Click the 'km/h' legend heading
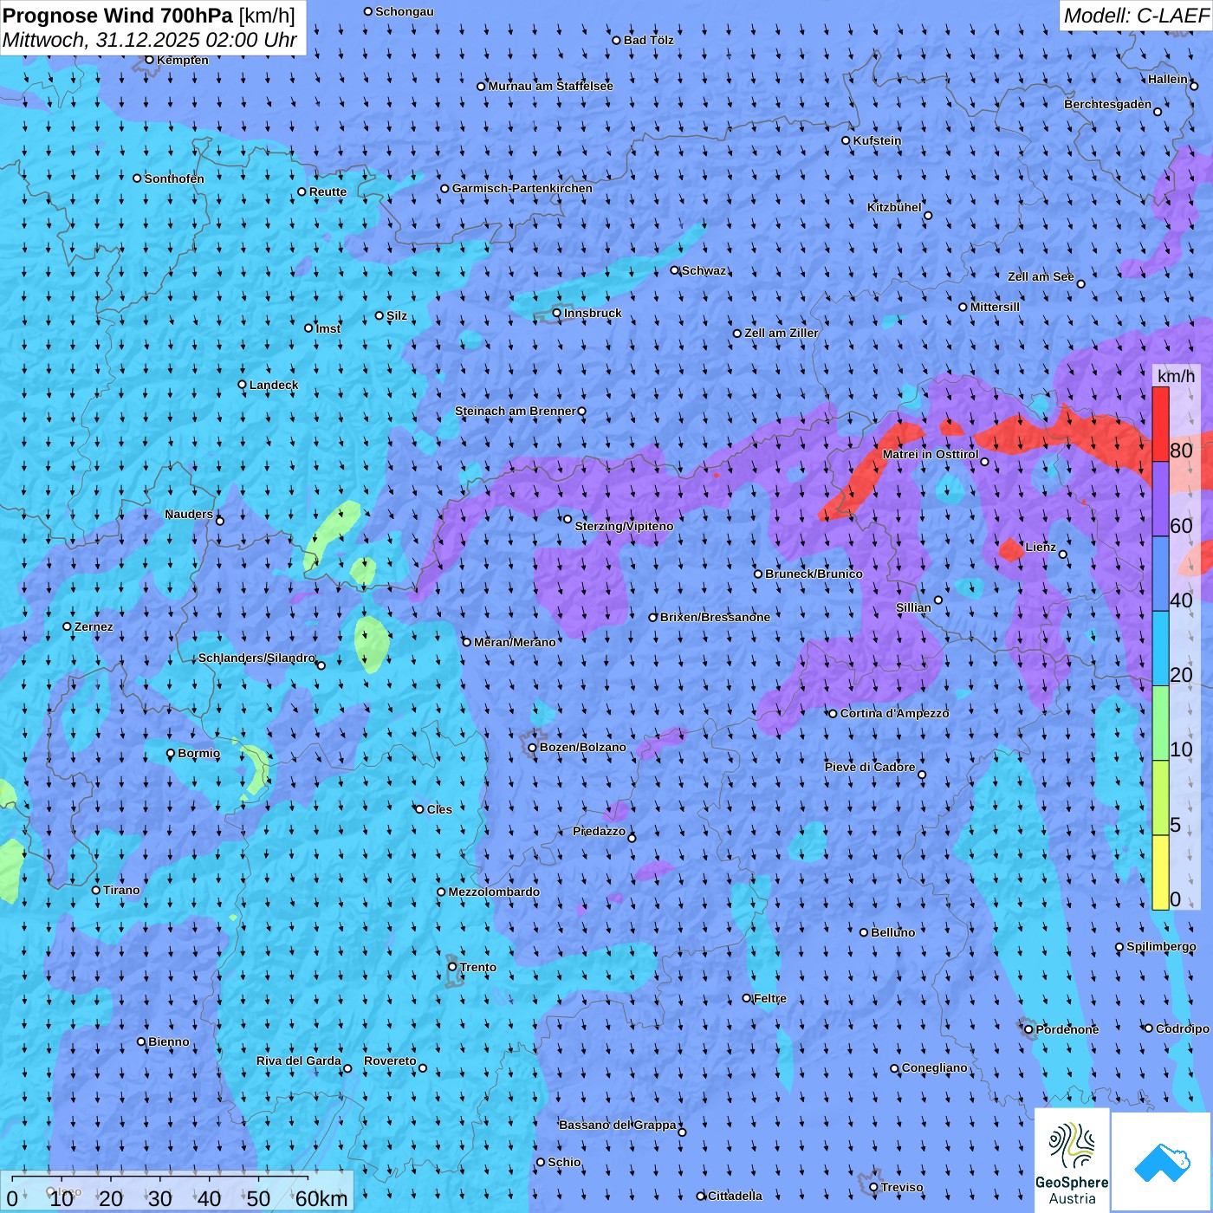This screenshot has width=1213, height=1213. 1176,376
